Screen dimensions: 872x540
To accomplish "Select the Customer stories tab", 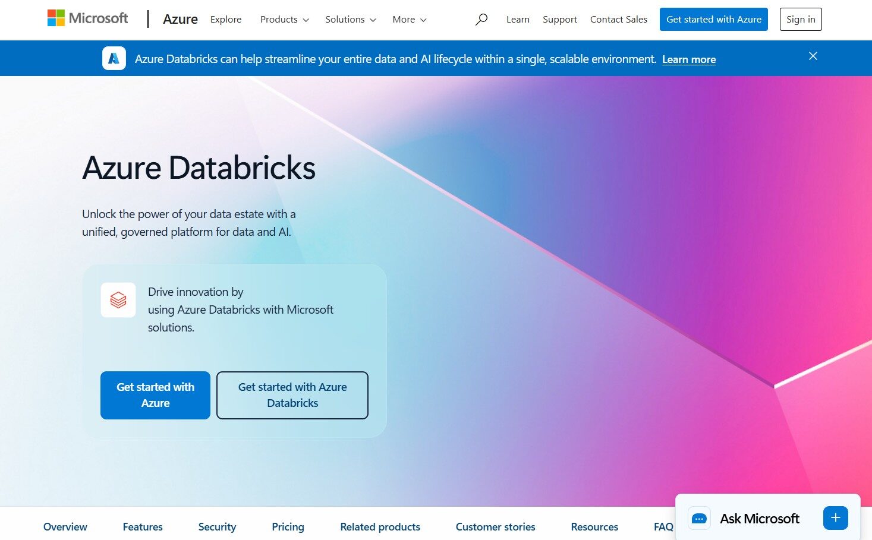I will 495,527.
